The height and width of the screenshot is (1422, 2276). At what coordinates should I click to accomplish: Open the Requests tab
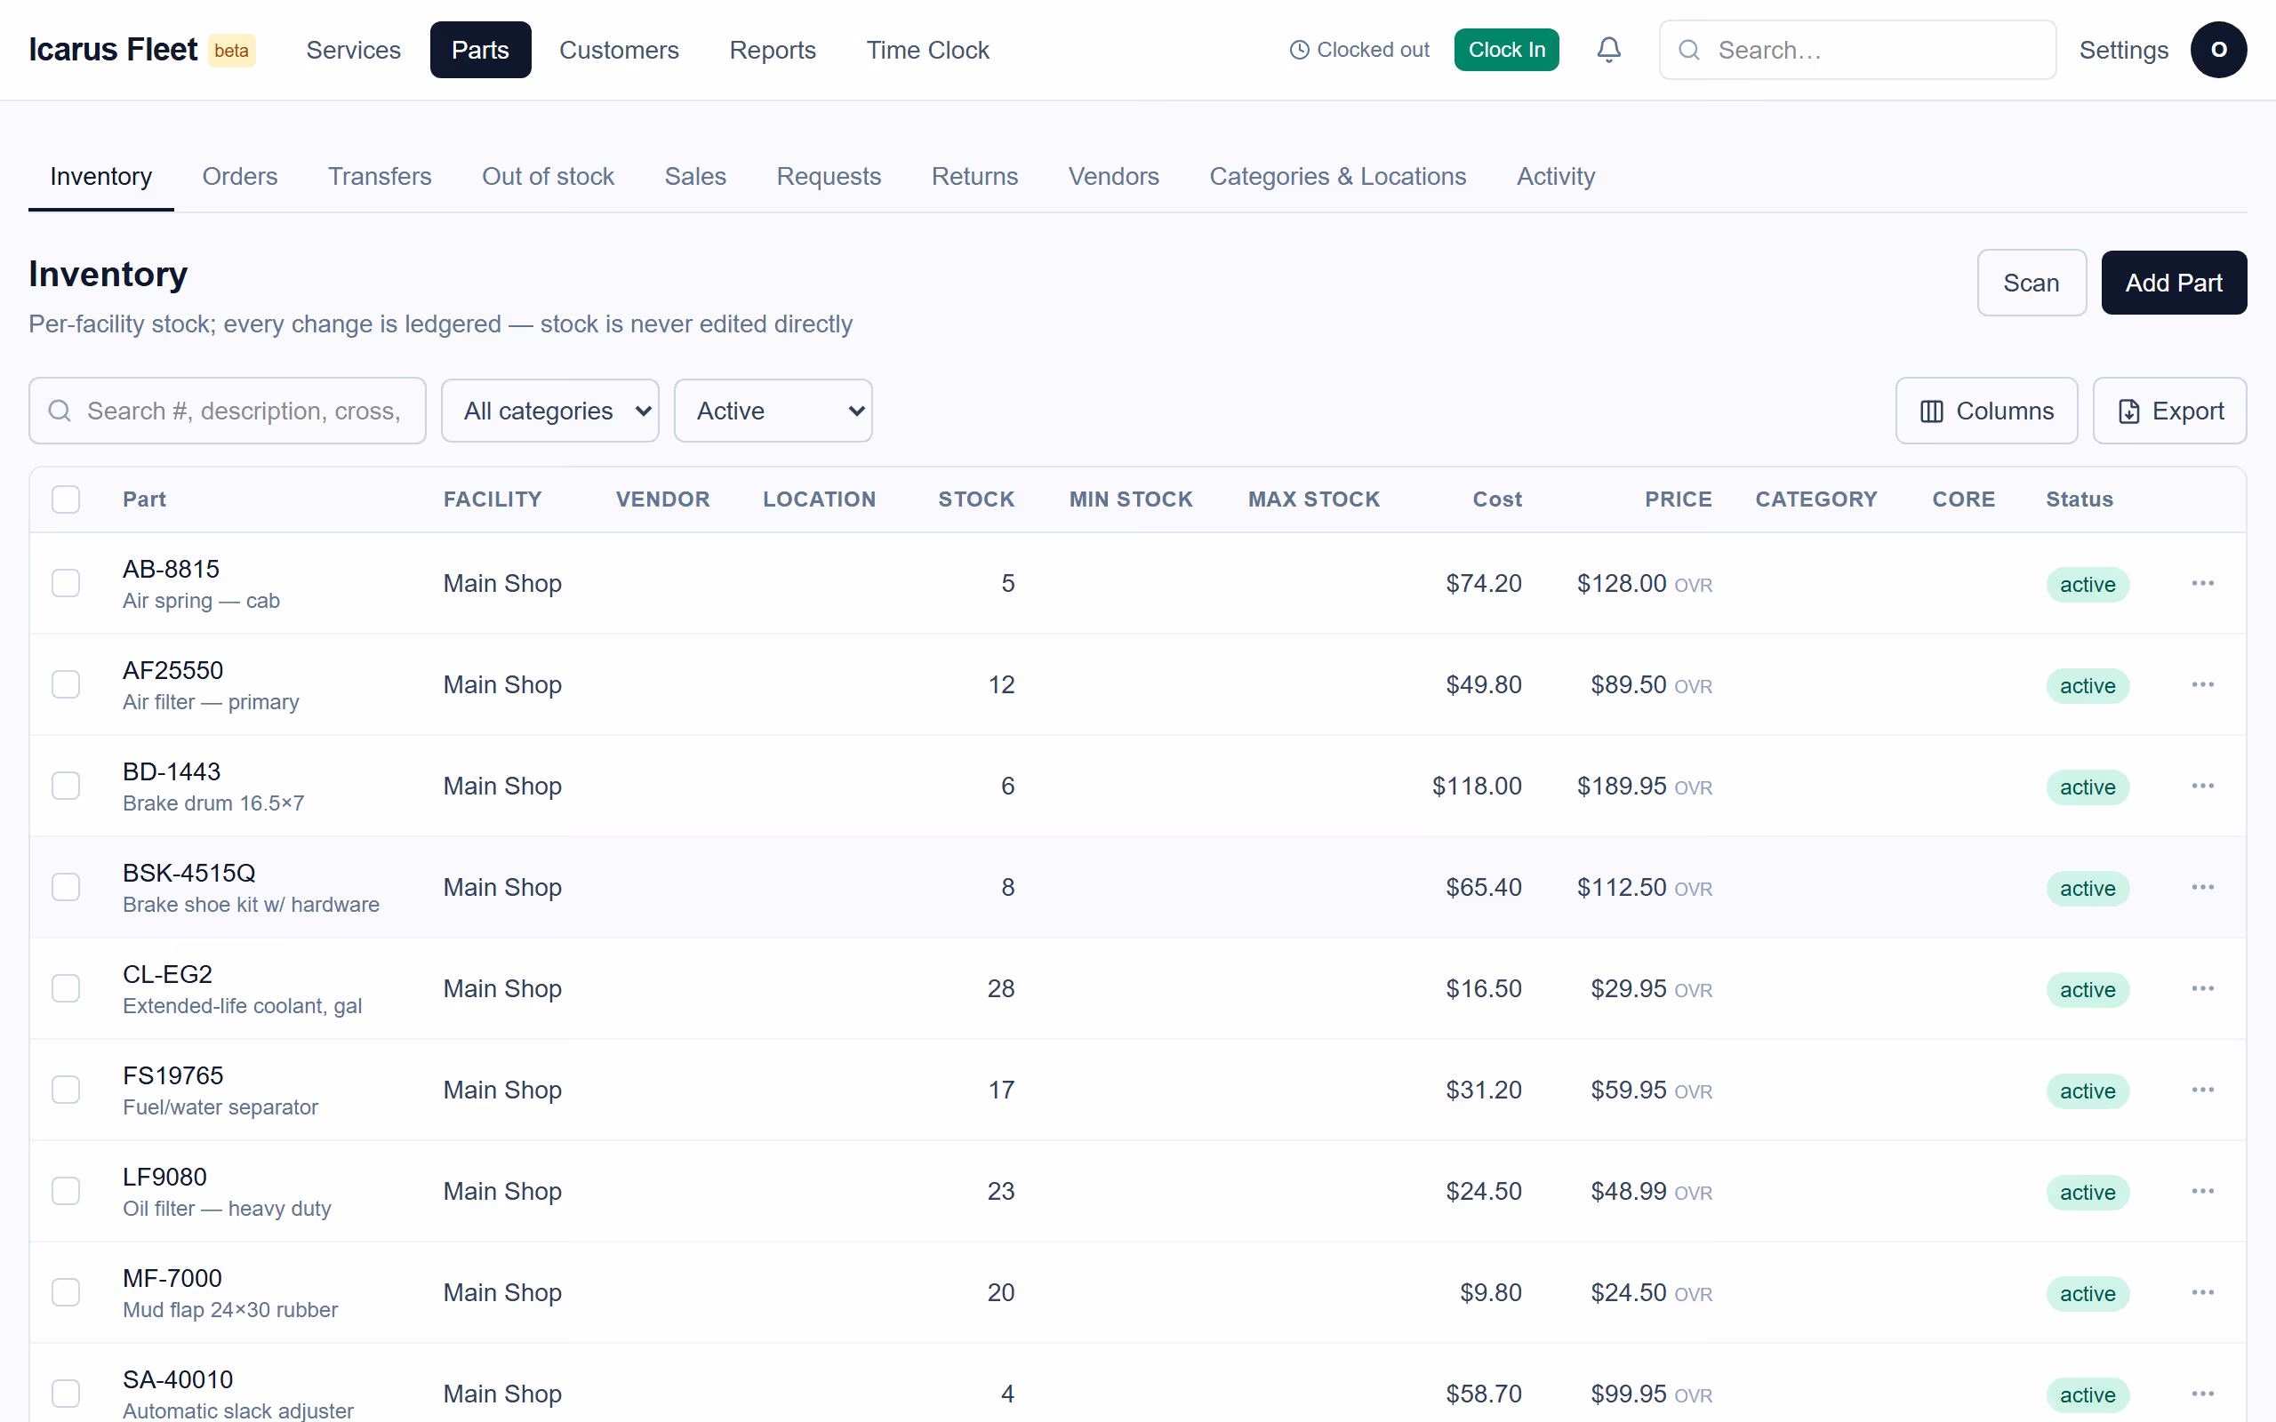pyautogui.click(x=829, y=177)
